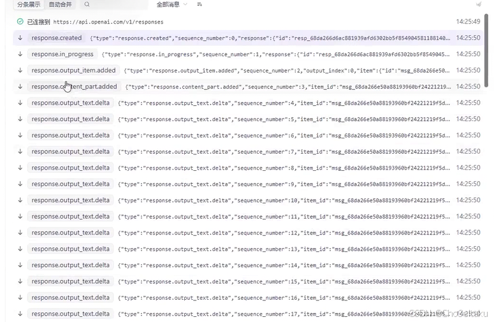Image resolution: width=494 pixels, height=322 pixels.
Task: Open the JSON payload with sequence_number 6
Action: coord(284,135)
